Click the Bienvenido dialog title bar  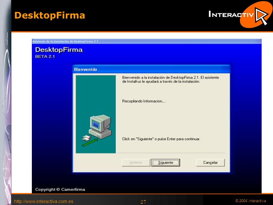151,69
